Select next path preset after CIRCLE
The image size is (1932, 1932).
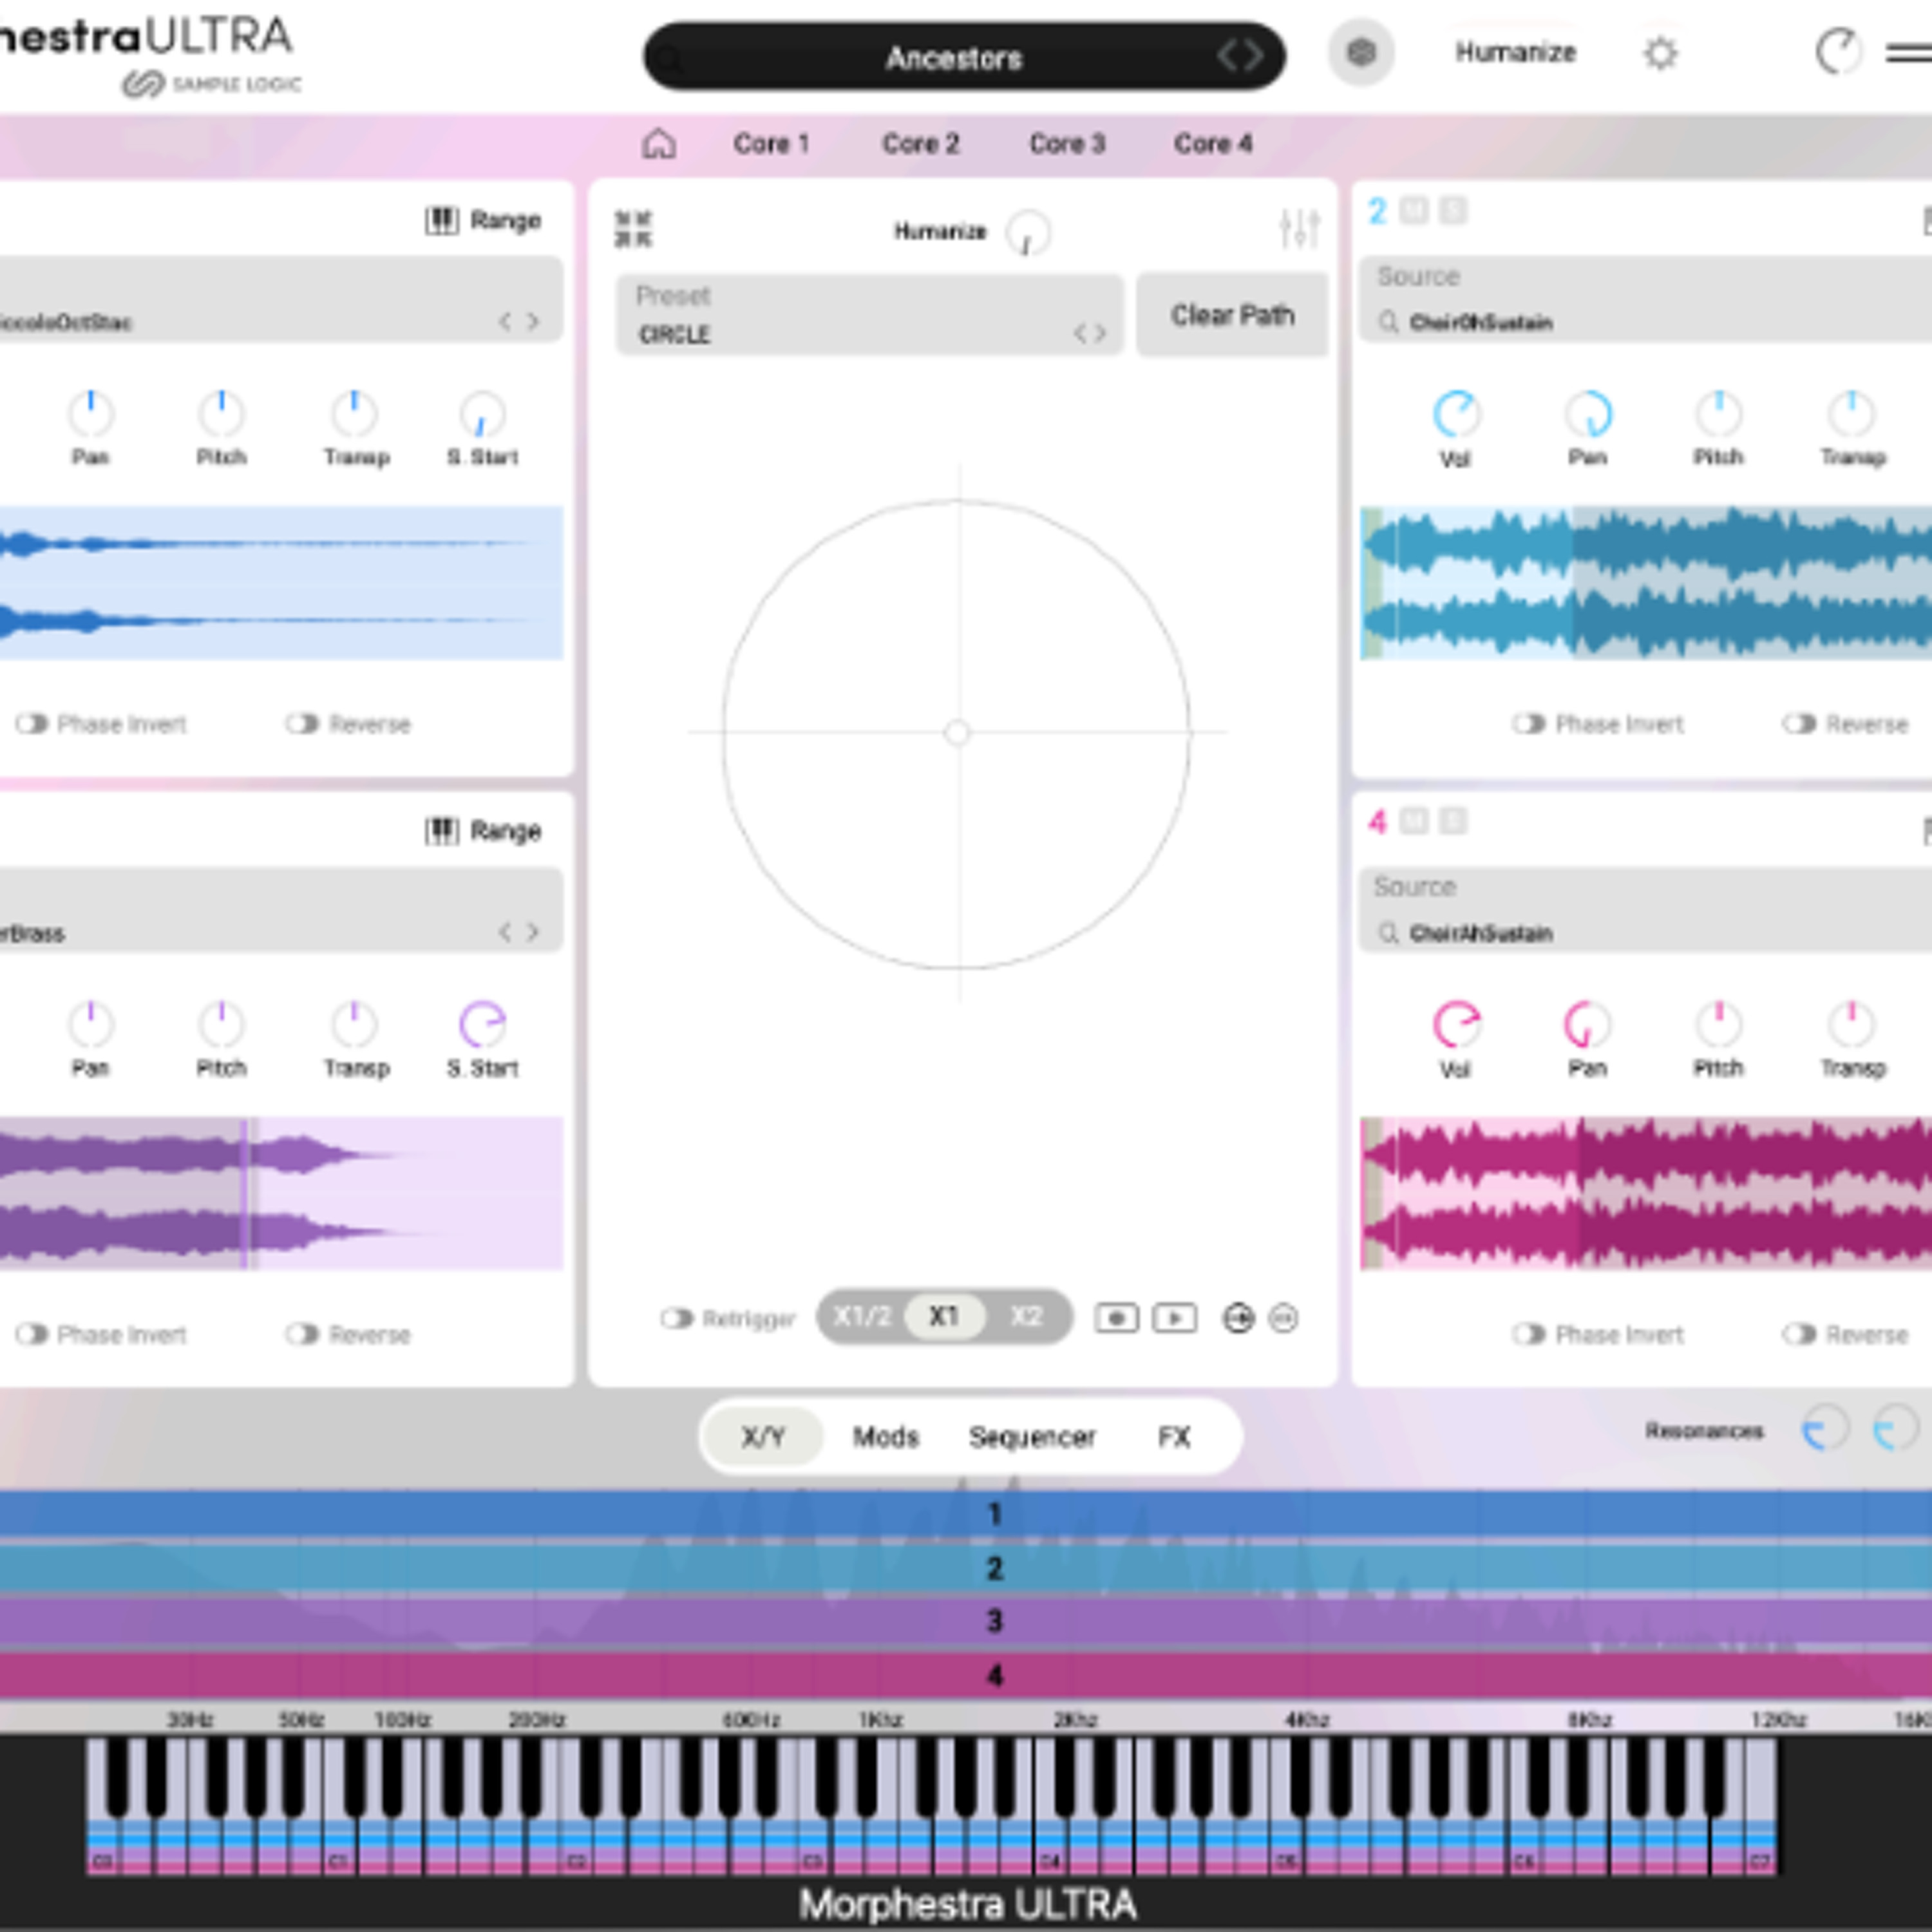tap(1100, 333)
